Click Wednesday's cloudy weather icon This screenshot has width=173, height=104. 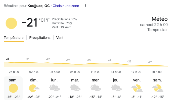click(x=95, y=88)
